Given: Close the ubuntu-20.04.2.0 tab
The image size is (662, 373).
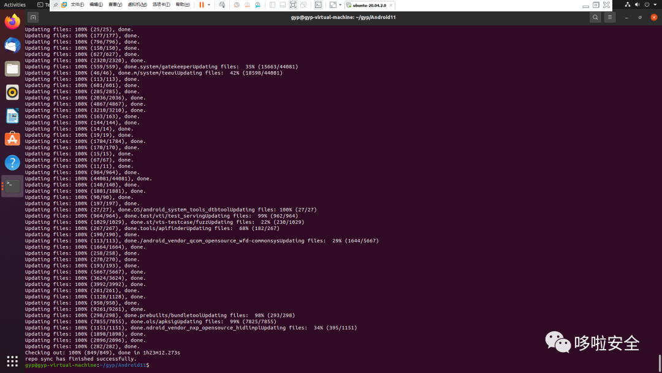Looking at the screenshot, I should [x=391, y=6].
